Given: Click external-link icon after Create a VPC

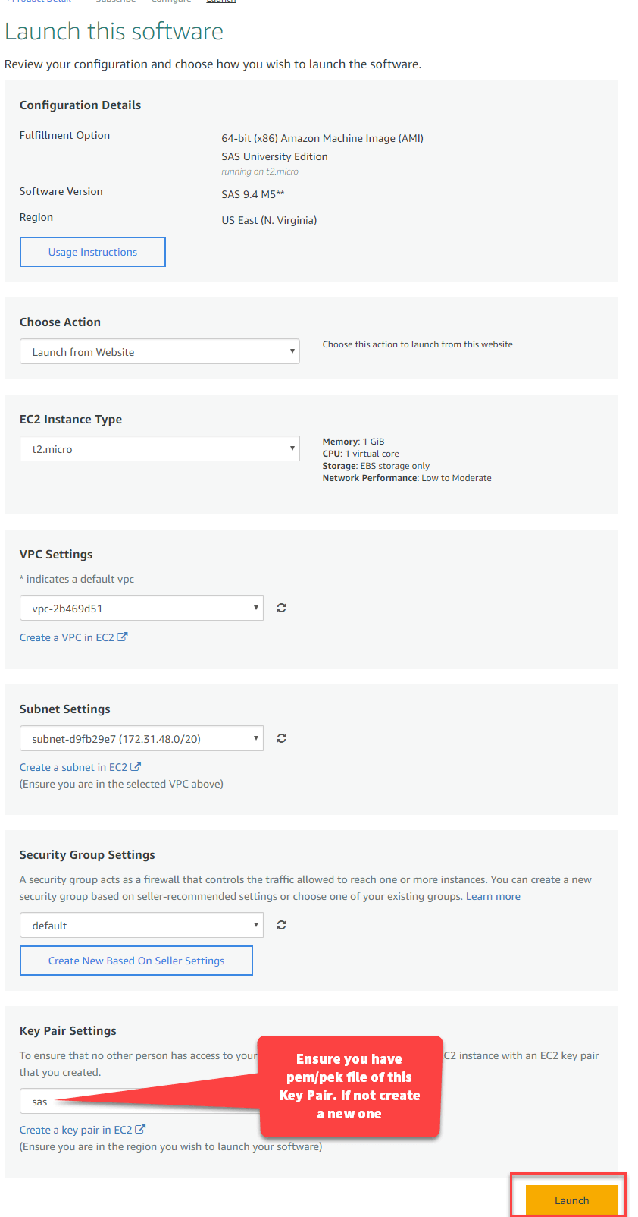Looking at the screenshot, I should (123, 637).
